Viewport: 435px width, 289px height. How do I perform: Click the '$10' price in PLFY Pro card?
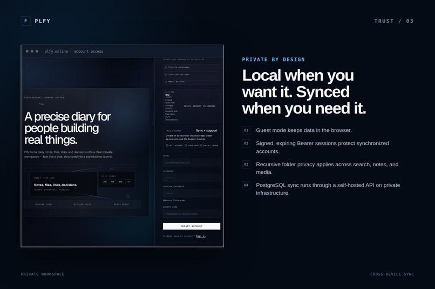167,95
